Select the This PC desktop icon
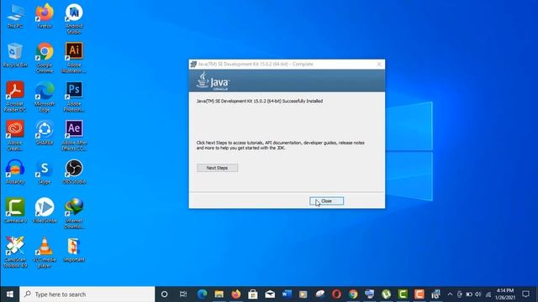This screenshot has height=302, width=538. point(15,17)
